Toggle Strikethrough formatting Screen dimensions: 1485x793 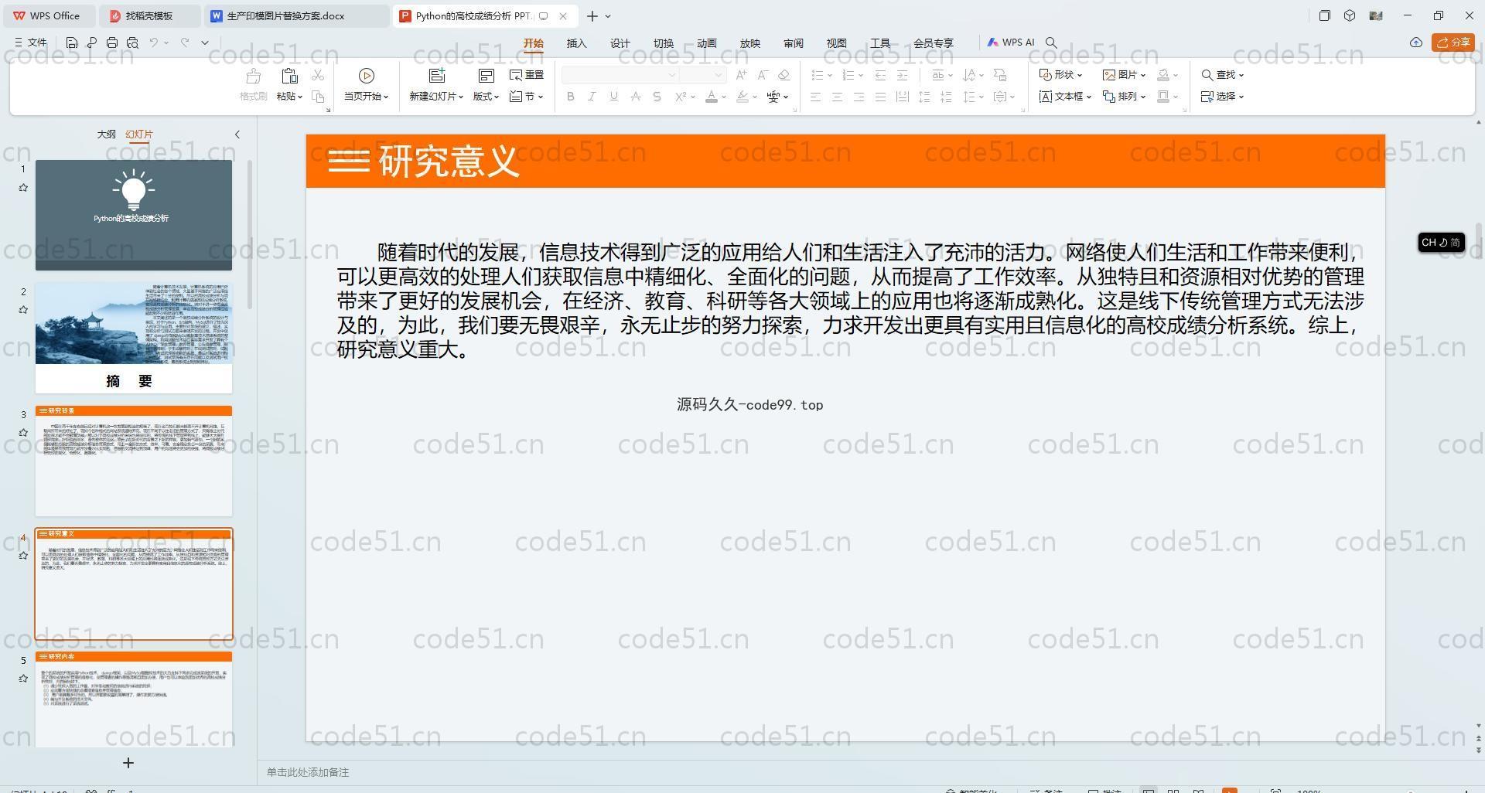pos(635,97)
